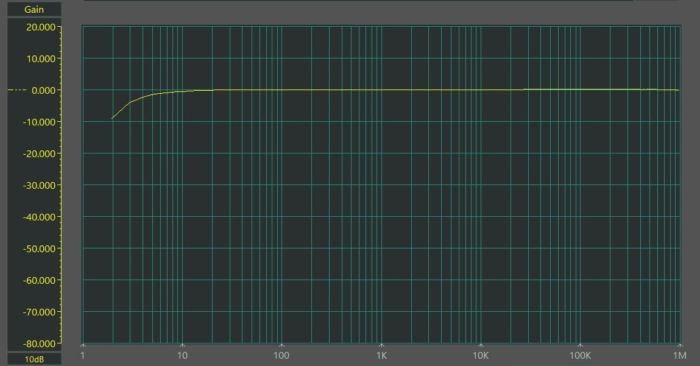Viewport: 700px width, 366px height.
Task: Click the 1K frequency axis label
Action: [381, 356]
